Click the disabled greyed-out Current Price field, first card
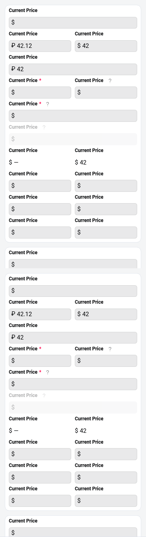 [73, 139]
